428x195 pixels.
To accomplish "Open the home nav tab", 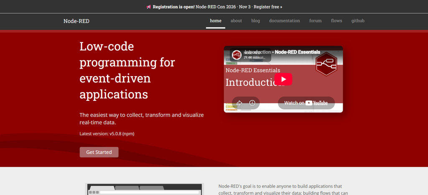I will coord(216,21).
